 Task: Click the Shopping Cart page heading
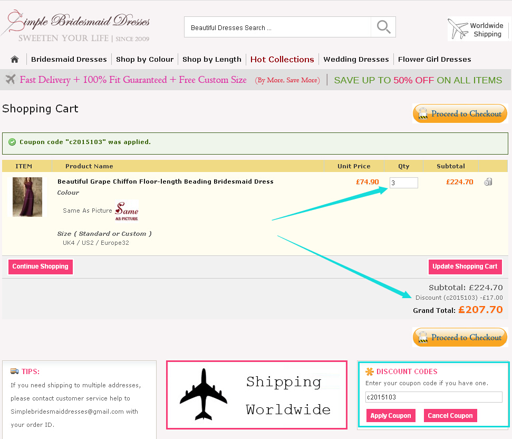tap(40, 109)
